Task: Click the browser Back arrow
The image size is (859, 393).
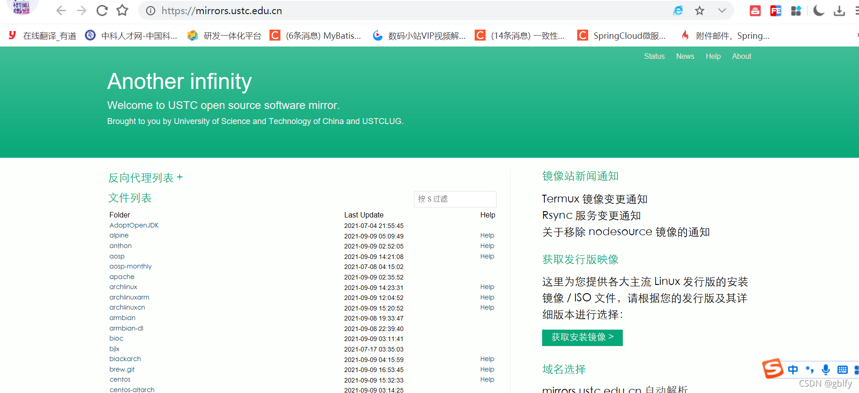Action: (61, 10)
